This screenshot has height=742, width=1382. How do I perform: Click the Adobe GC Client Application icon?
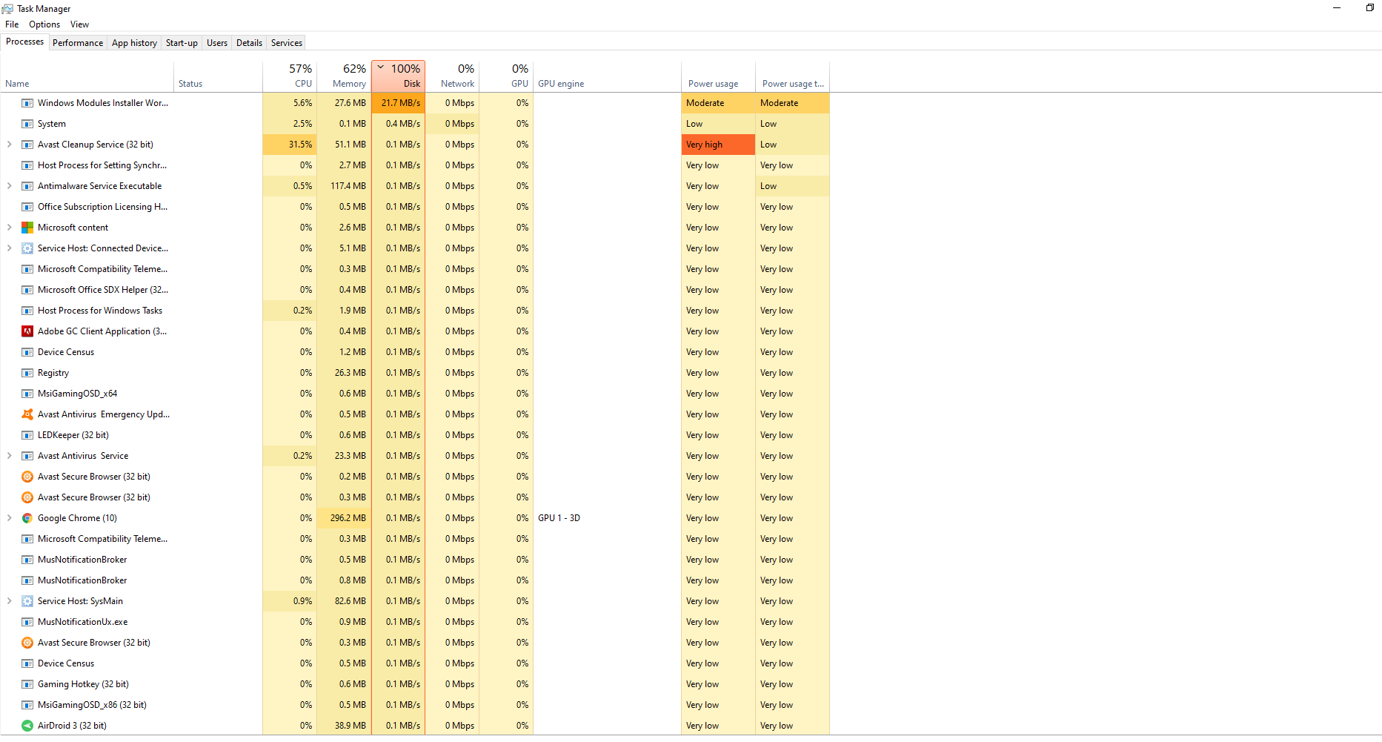pos(27,331)
